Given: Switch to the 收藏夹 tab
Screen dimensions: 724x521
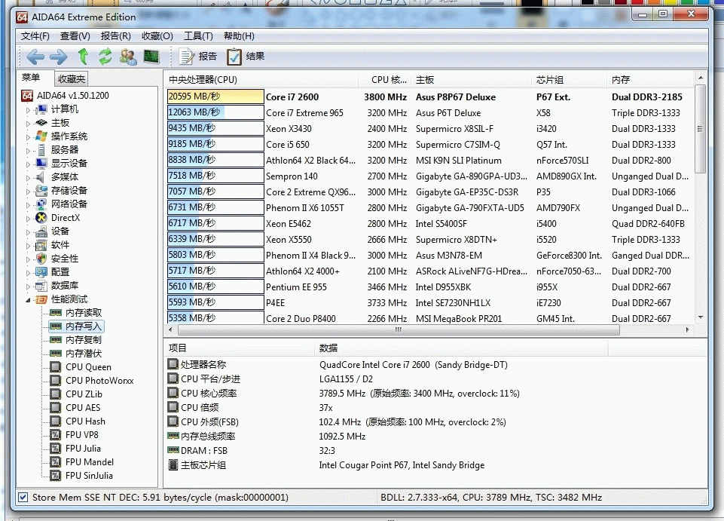Looking at the screenshot, I should pos(72,79).
